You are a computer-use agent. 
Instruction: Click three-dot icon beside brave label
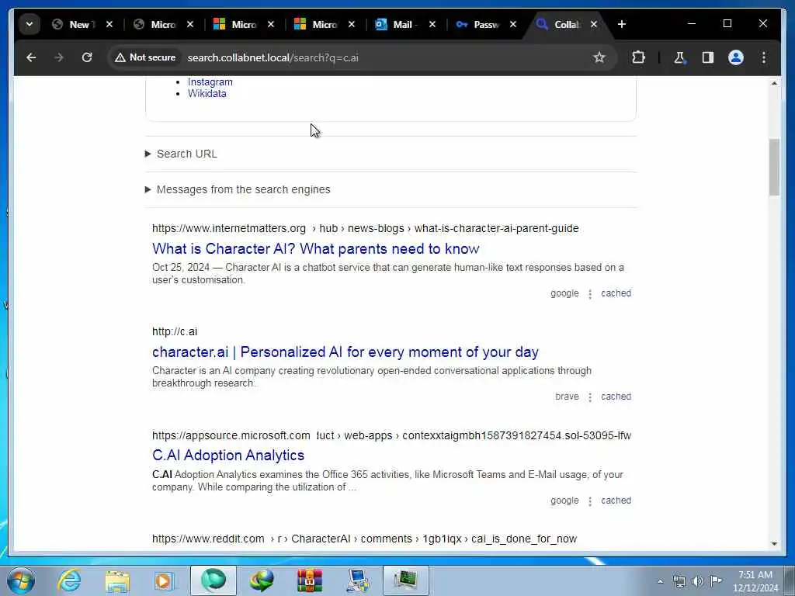(x=590, y=397)
